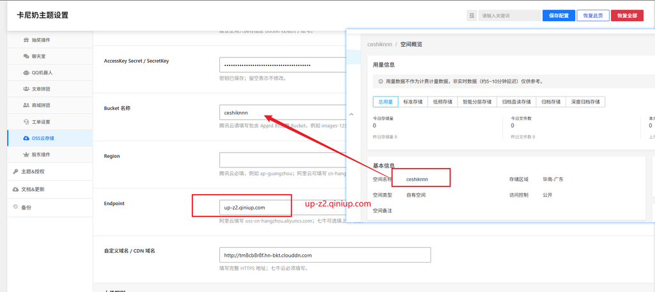655x292 pixels.
Task: Switch to the 归档直读存储 tab
Action: click(x=516, y=102)
